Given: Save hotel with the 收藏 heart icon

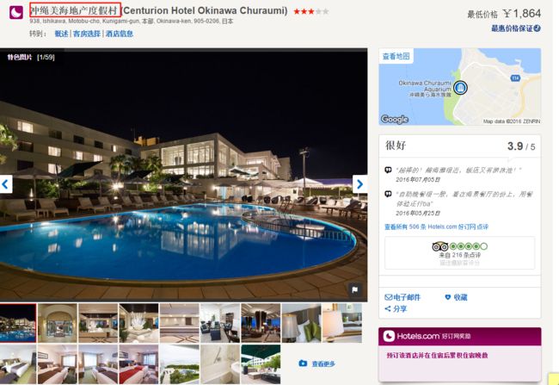Looking at the screenshot, I should tap(456, 297).
